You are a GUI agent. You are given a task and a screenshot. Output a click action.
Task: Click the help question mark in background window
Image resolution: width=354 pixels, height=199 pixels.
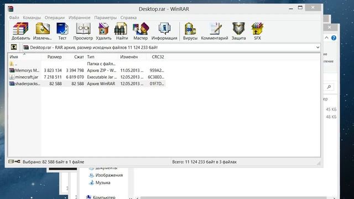(334, 38)
